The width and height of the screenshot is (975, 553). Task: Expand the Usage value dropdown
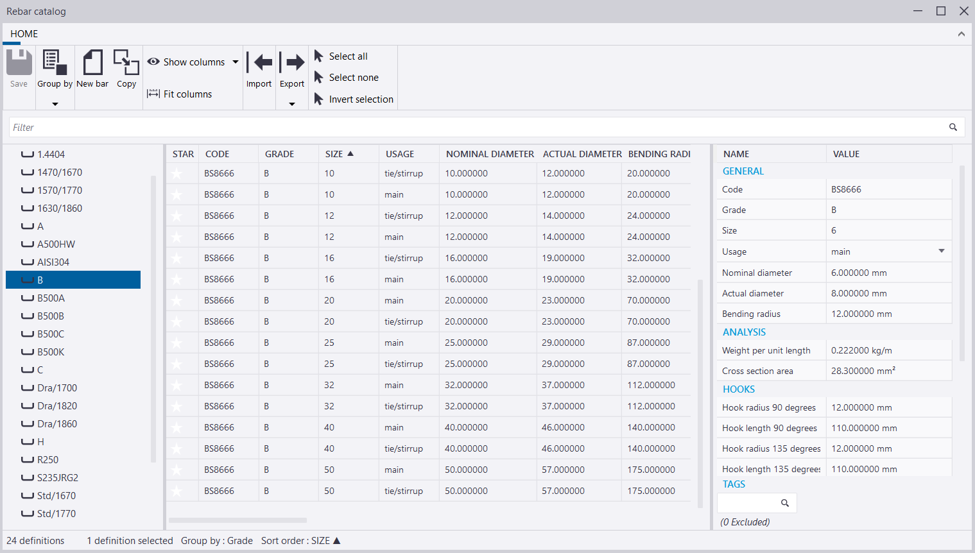[x=941, y=251]
